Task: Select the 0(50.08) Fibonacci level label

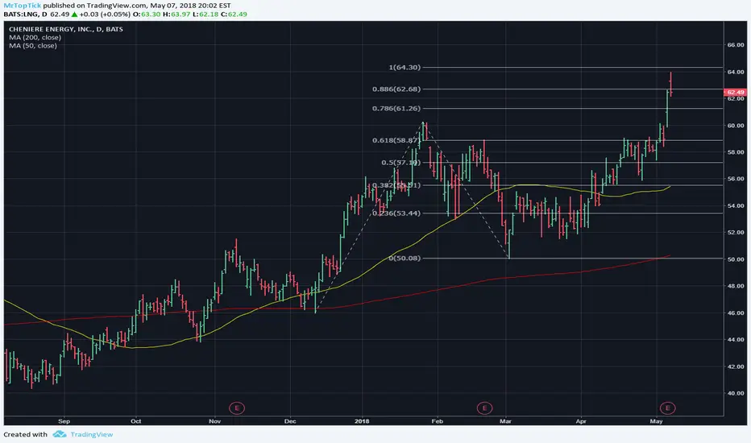Action: [x=405, y=258]
